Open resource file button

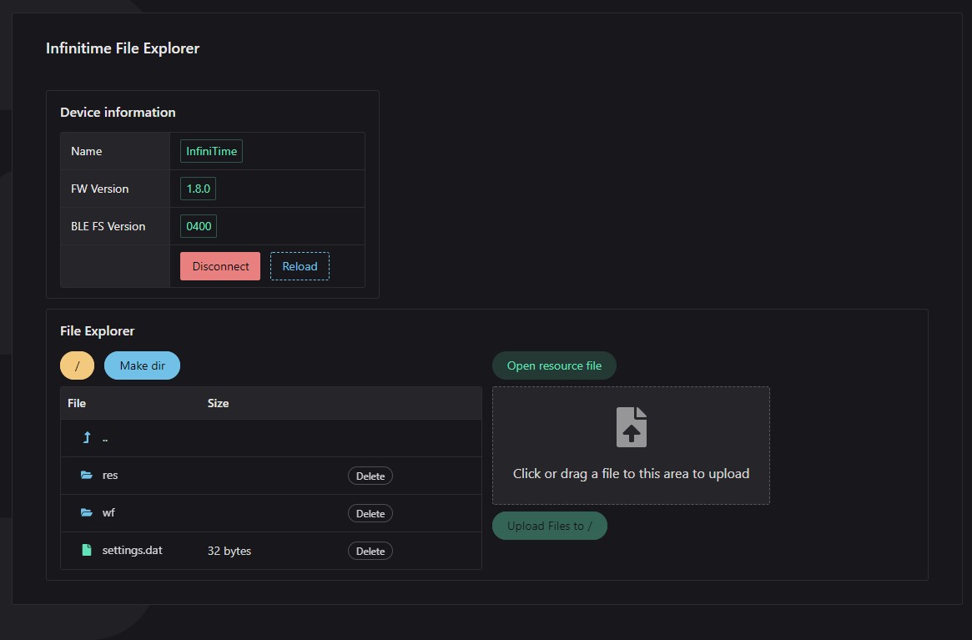(x=554, y=365)
